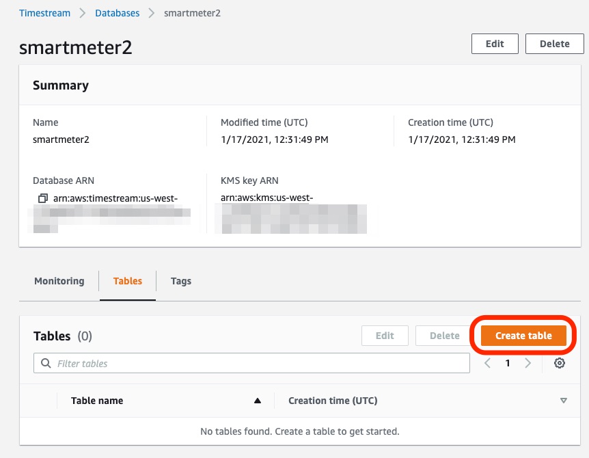The height and width of the screenshot is (458, 589).
Task: Click the Edit button in the Tables panel
Action: pyautogui.click(x=384, y=336)
